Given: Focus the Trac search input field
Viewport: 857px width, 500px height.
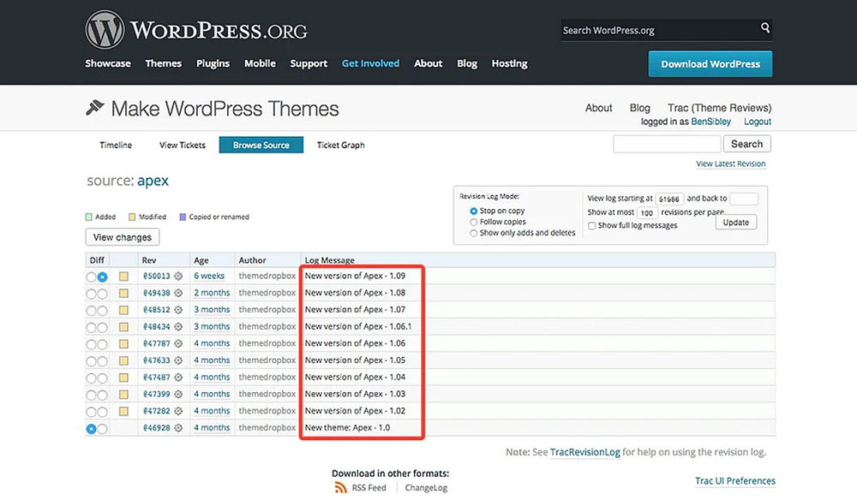Looking at the screenshot, I should tap(667, 144).
